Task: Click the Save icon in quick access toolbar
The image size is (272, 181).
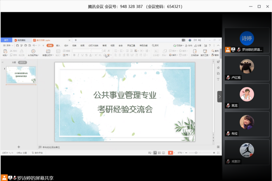Action: [17, 45]
